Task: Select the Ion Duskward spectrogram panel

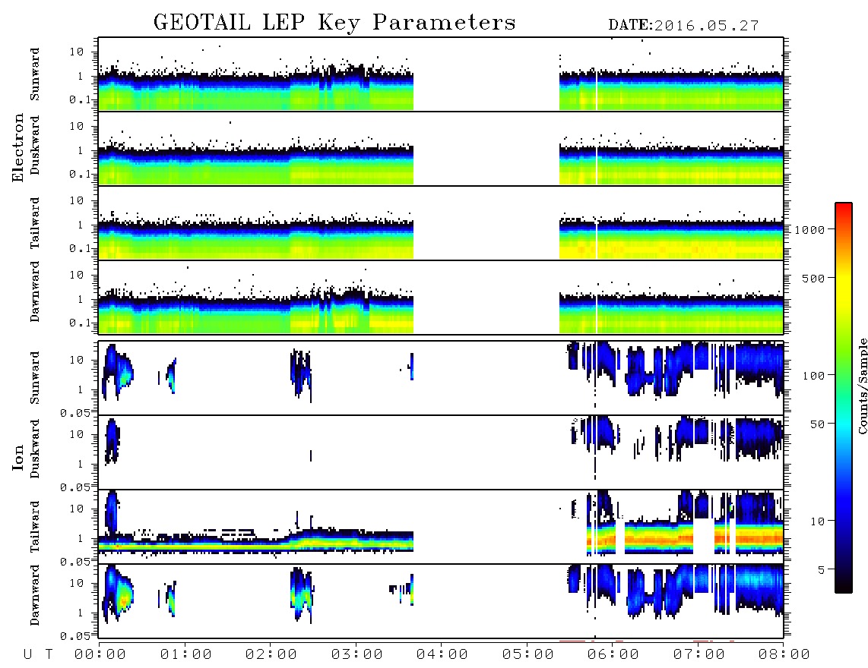Action: click(x=441, y=452)
